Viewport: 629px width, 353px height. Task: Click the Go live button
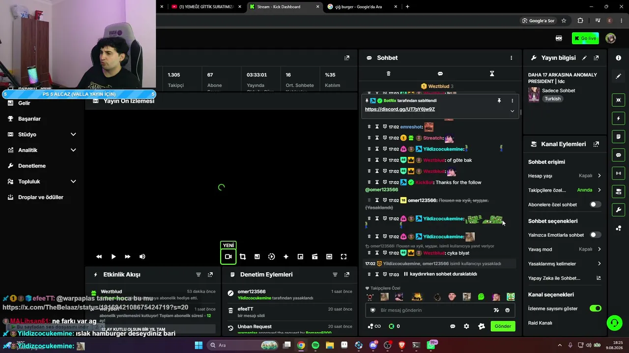[x=585, y=38]
